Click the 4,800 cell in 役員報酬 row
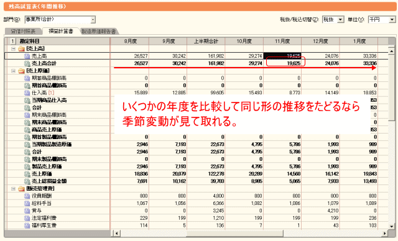Screen dimensions: 398x241 (206, 196)
